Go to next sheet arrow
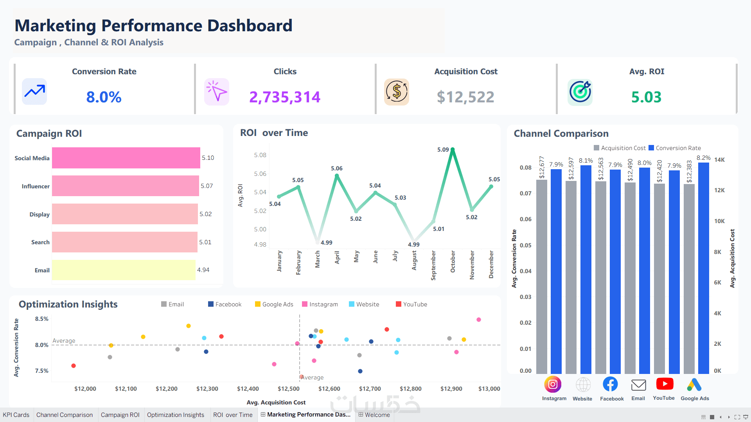This screenshot has width=751, height=422. (x=729, y=417)
